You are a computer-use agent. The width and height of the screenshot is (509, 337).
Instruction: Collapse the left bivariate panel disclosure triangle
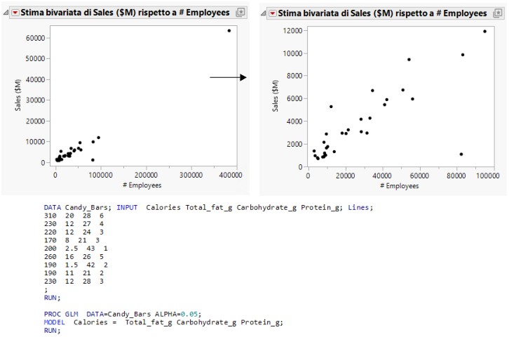6,13
